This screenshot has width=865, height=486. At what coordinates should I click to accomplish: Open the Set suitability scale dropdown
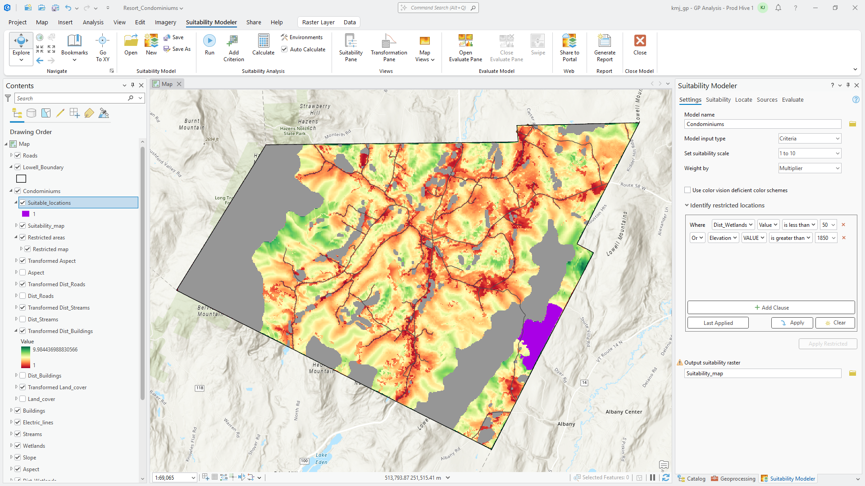click(810, 153)
